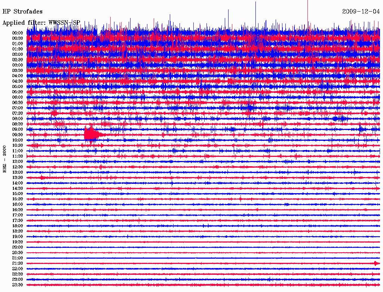This screenshot has width=383, height=292.
Task: Click the small red event near end of 21:30 trace
Action: [376, 264]
